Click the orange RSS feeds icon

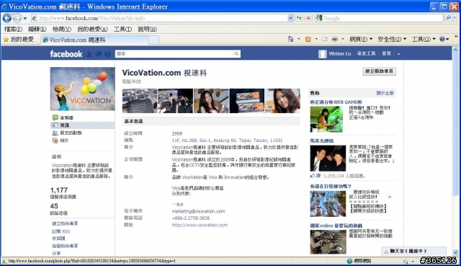(x=308, y=39)
